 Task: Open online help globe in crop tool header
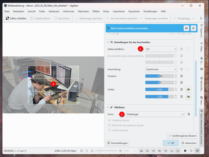[186, 28]
